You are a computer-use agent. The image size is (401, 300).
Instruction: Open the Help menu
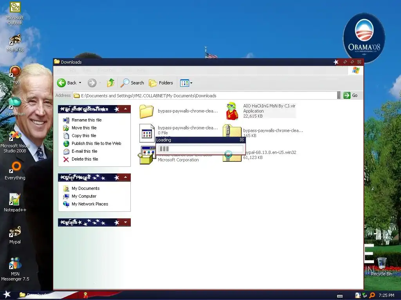(x=141, y=70)
